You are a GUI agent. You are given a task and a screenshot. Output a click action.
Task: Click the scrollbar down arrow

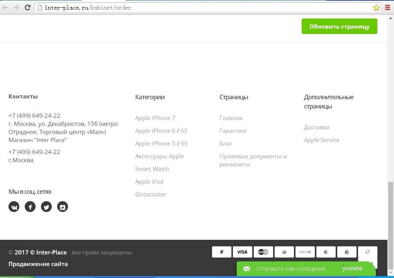pos(391,273)
